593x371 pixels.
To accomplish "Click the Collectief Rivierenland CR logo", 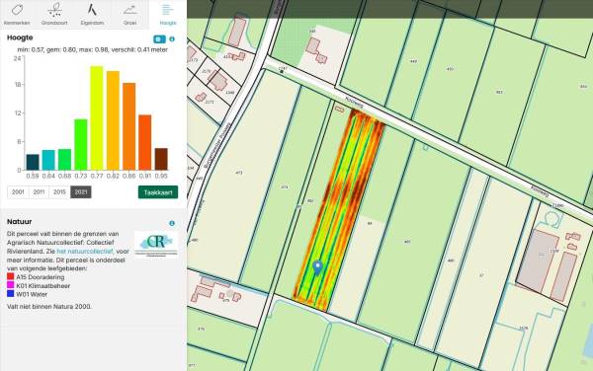I will (x=156, y=244).
